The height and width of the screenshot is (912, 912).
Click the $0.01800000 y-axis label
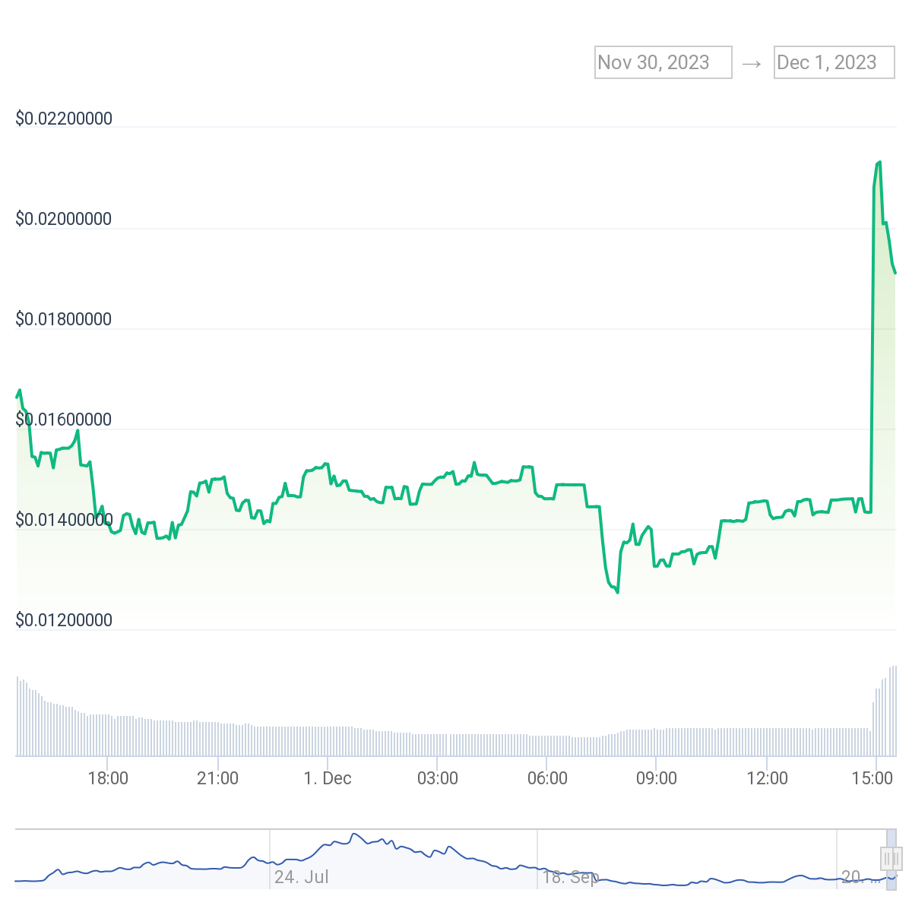pyautogui.click(x=64, y=320)
